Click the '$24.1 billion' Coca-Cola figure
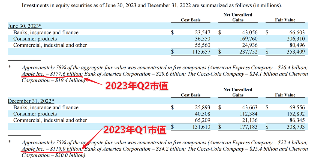The width and height of the screenshot is (322, 162). pos(264,74)
